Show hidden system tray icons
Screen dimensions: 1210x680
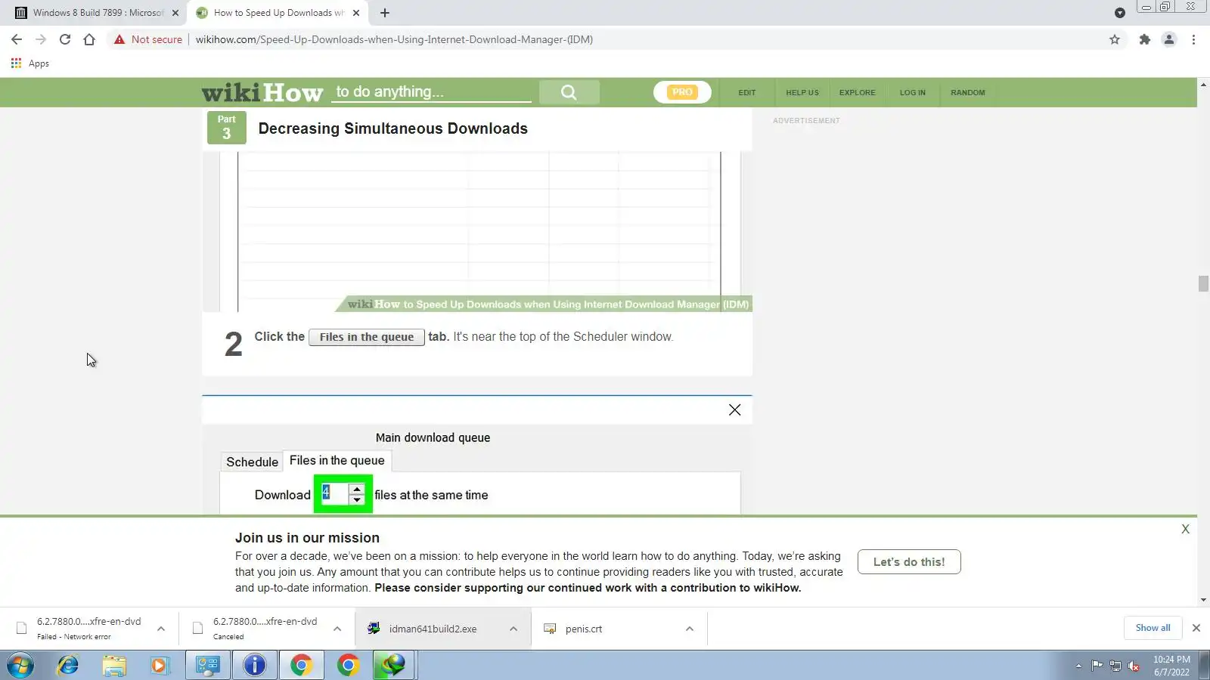(1078, 666)
